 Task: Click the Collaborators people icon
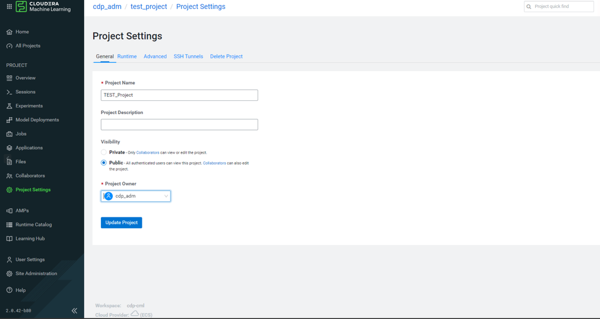click(x=10, y=176)
